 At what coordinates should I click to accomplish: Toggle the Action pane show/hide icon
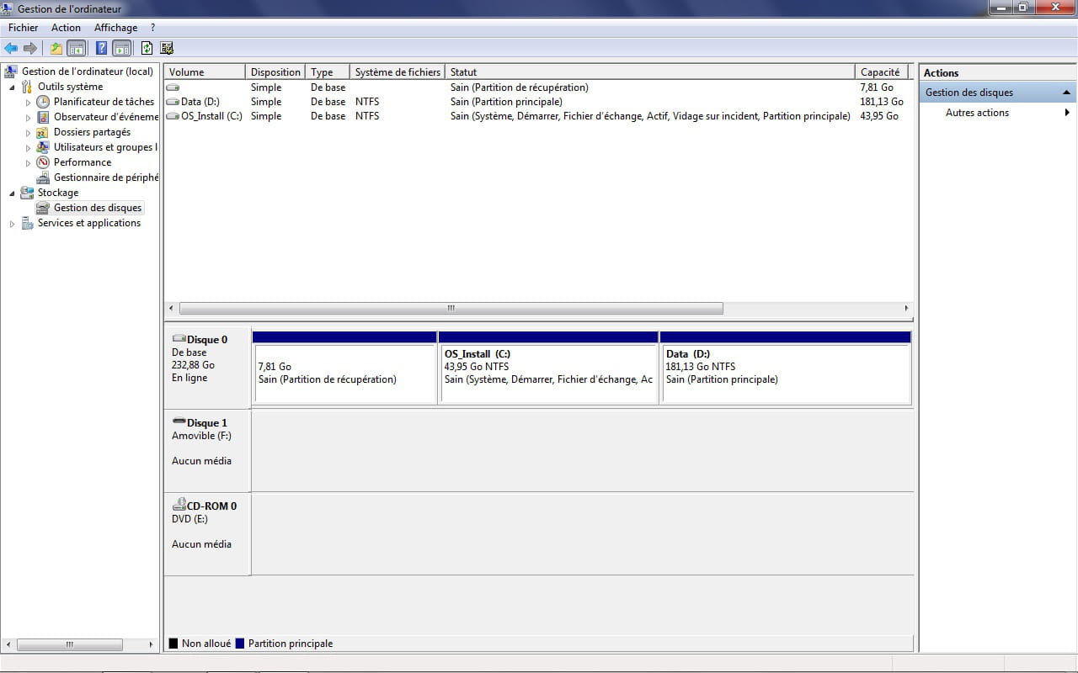121,48
